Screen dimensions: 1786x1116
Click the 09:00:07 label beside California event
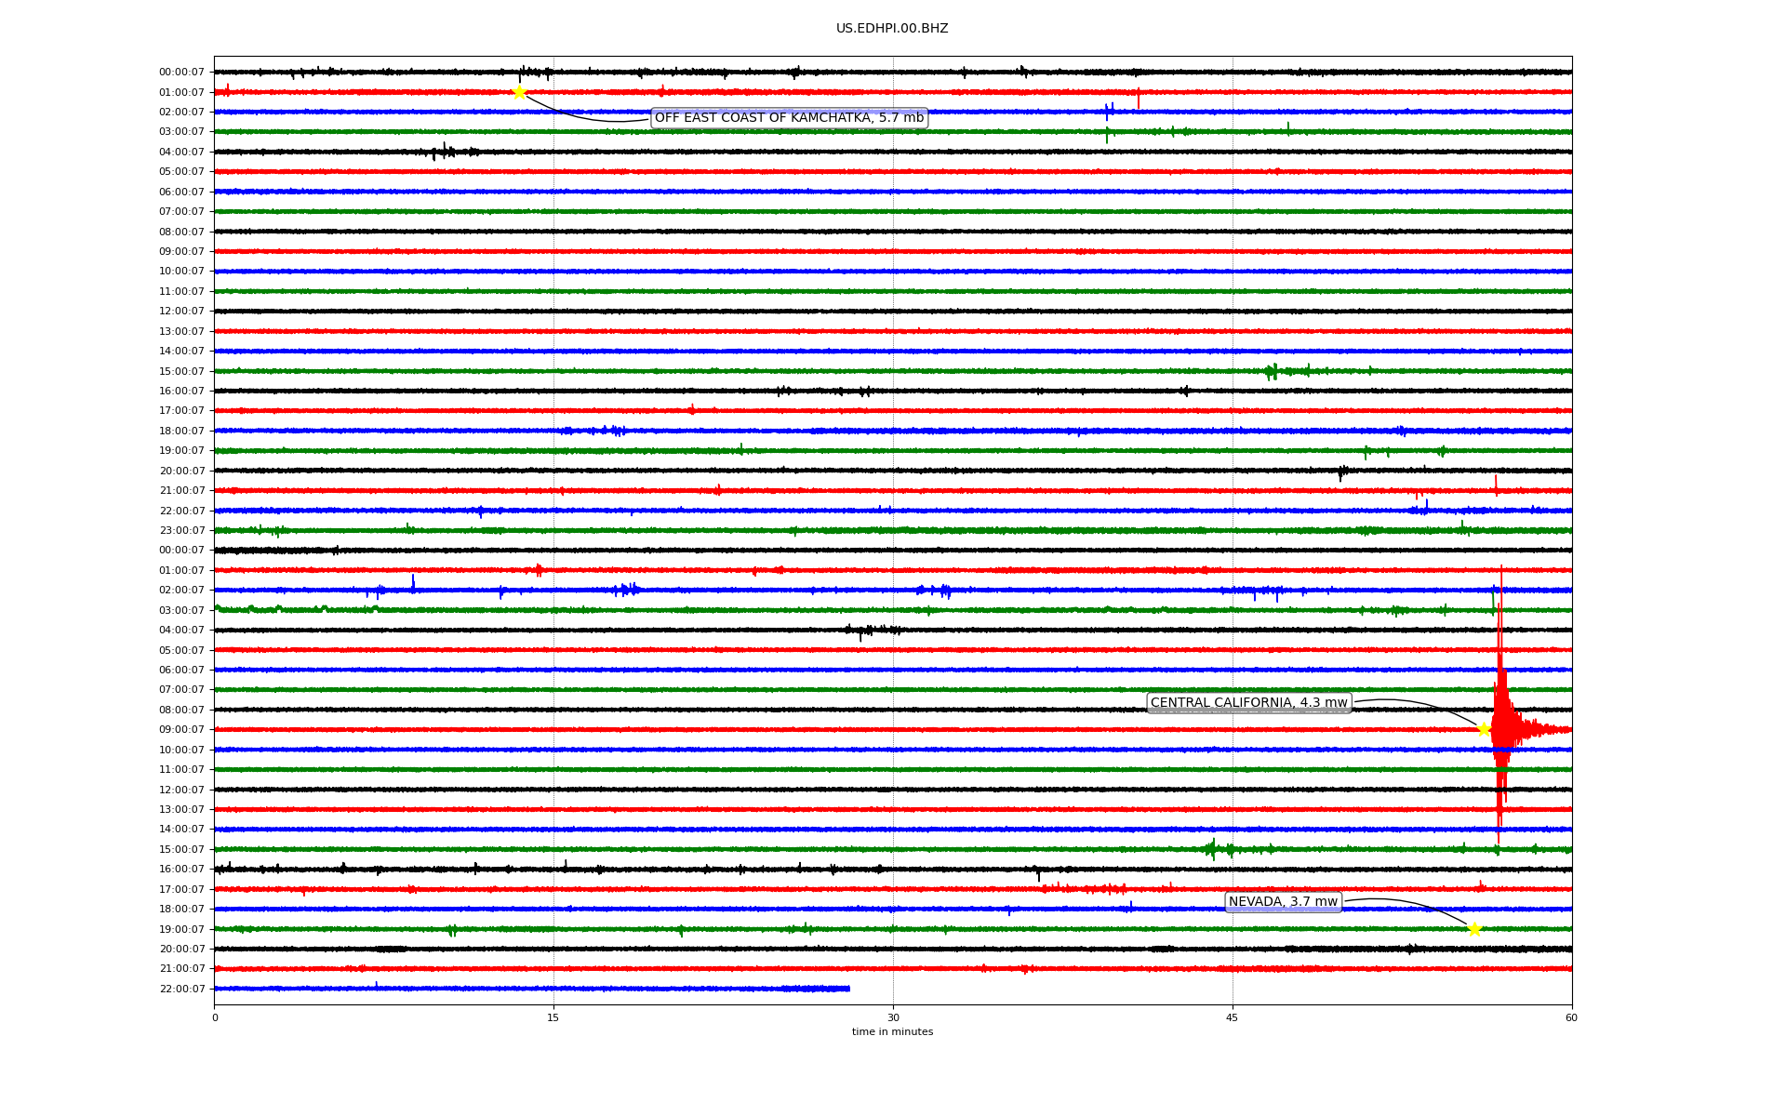pyautogui.click(x=181, y=730)
